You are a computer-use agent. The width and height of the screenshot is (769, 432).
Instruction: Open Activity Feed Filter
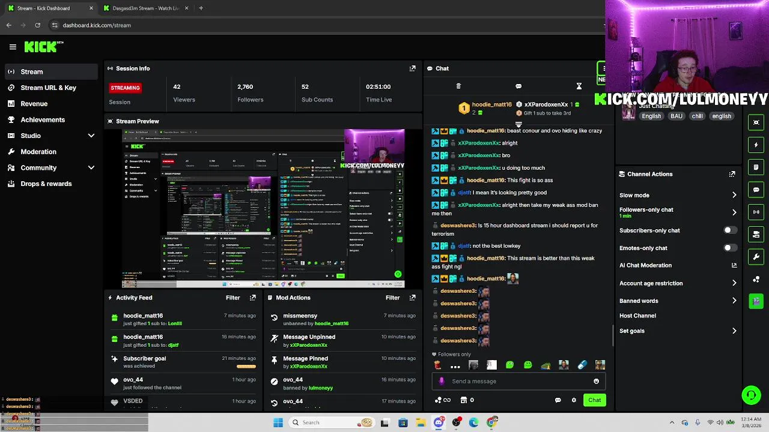click(x=233, y=298)
